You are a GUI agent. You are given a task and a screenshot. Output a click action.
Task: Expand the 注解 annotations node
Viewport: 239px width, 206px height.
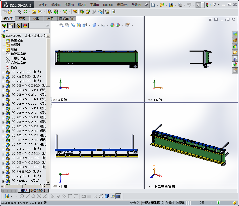pyautogui.click(x=3, y=50)
